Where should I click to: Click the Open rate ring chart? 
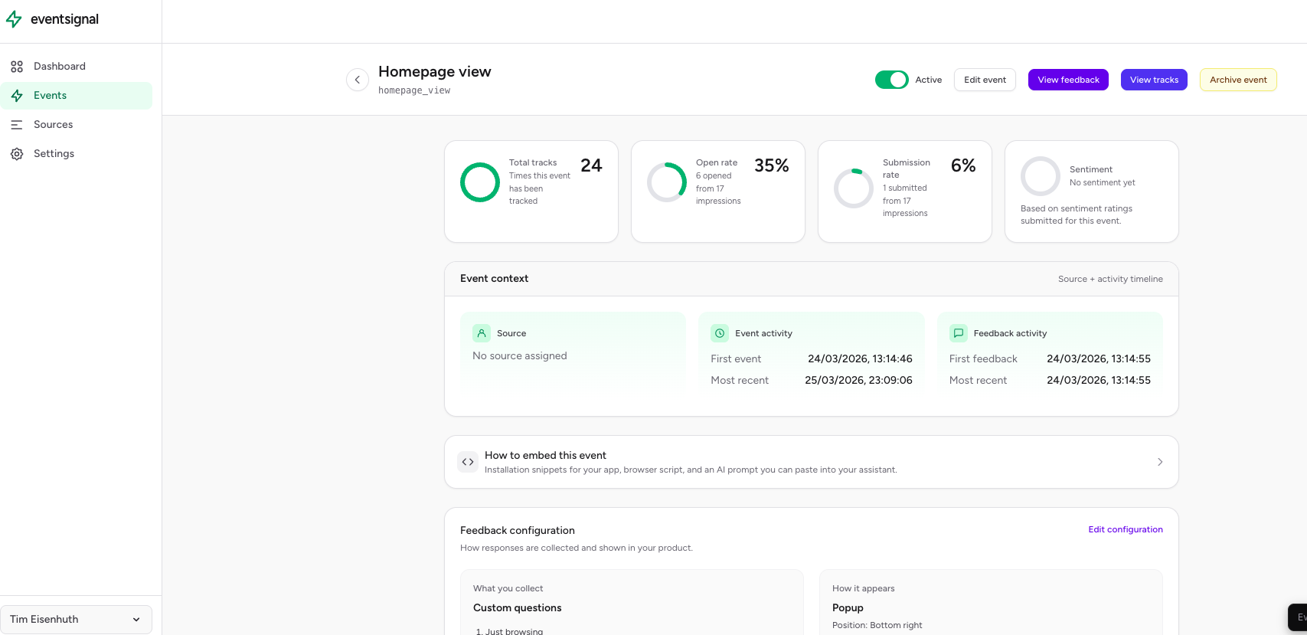(x=667, y=182)
